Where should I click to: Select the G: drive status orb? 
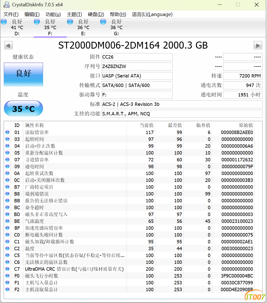(x=103, y=22)
